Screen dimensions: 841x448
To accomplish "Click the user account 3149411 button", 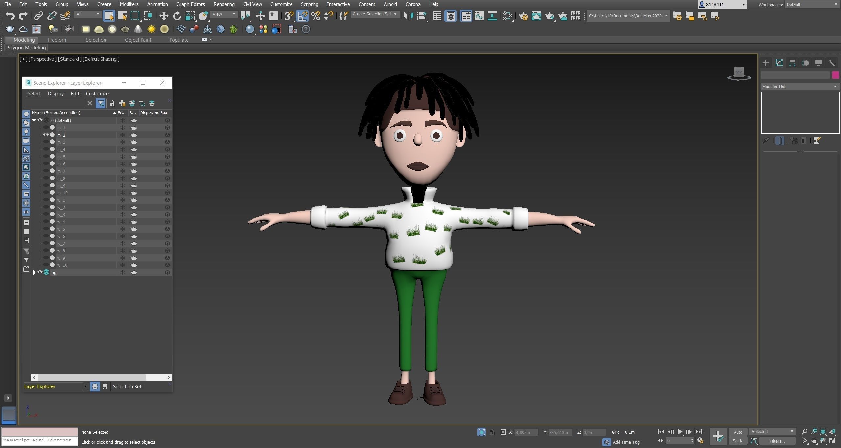I will pos(722,4).
